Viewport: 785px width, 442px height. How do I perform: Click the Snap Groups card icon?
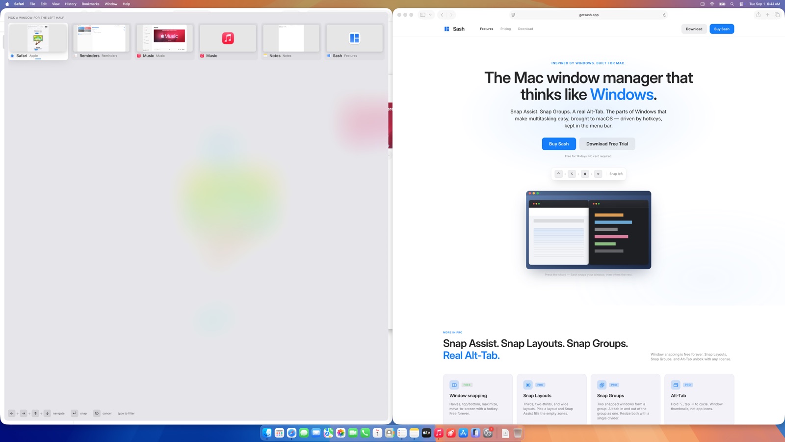[602, 385]
